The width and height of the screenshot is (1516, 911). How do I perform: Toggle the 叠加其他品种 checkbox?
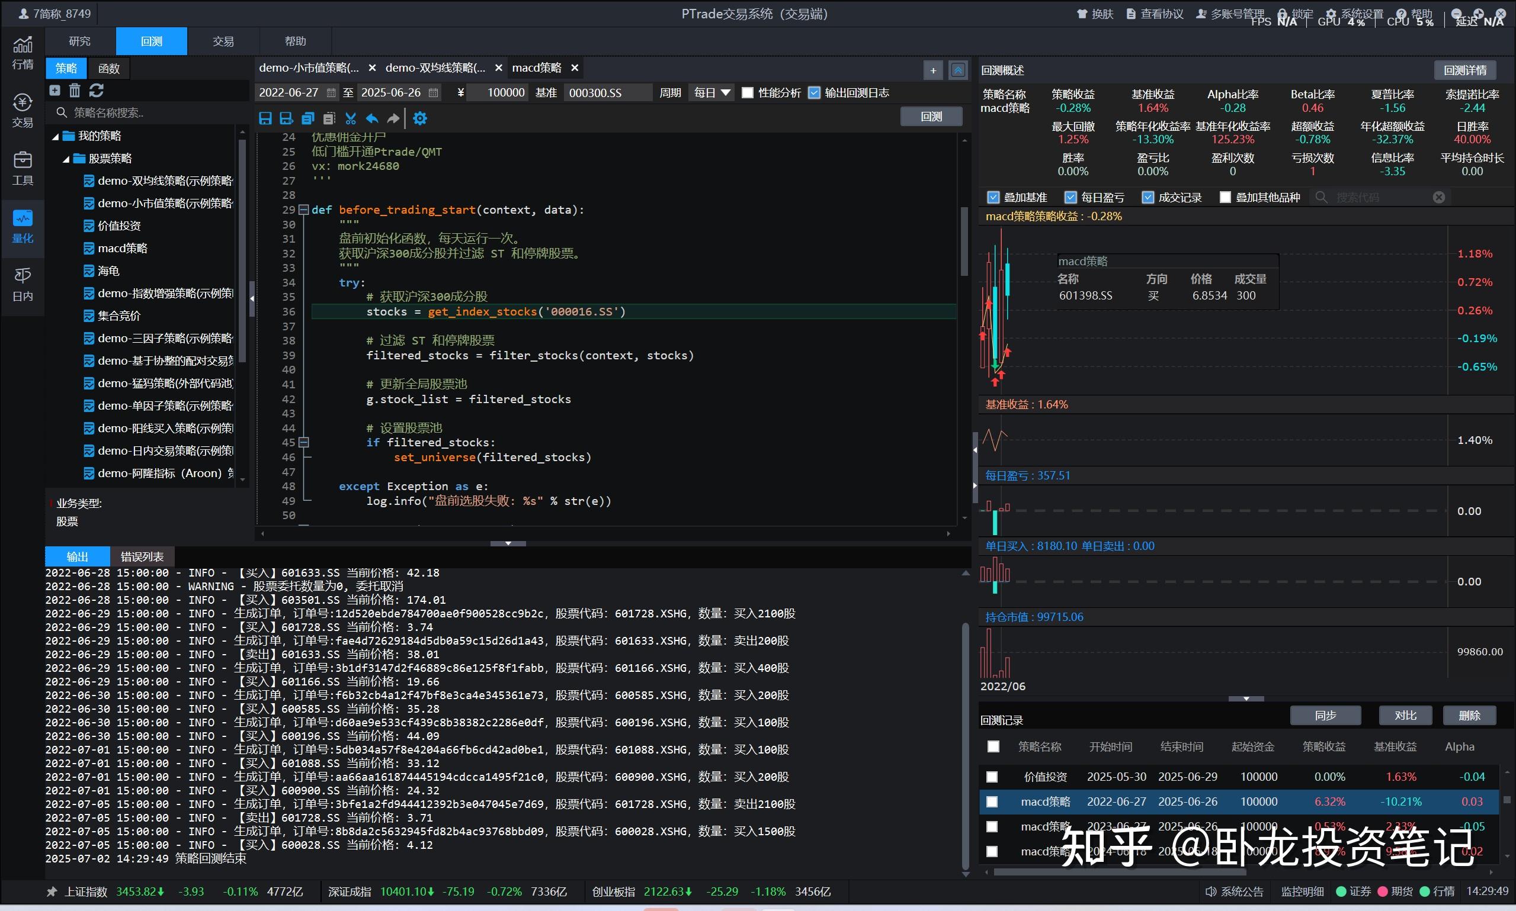[x=1225, y=197]
